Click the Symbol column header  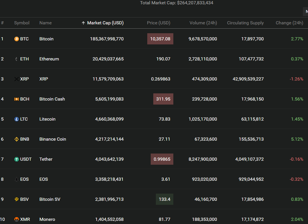pyautogui.click(x=22, y=23)
